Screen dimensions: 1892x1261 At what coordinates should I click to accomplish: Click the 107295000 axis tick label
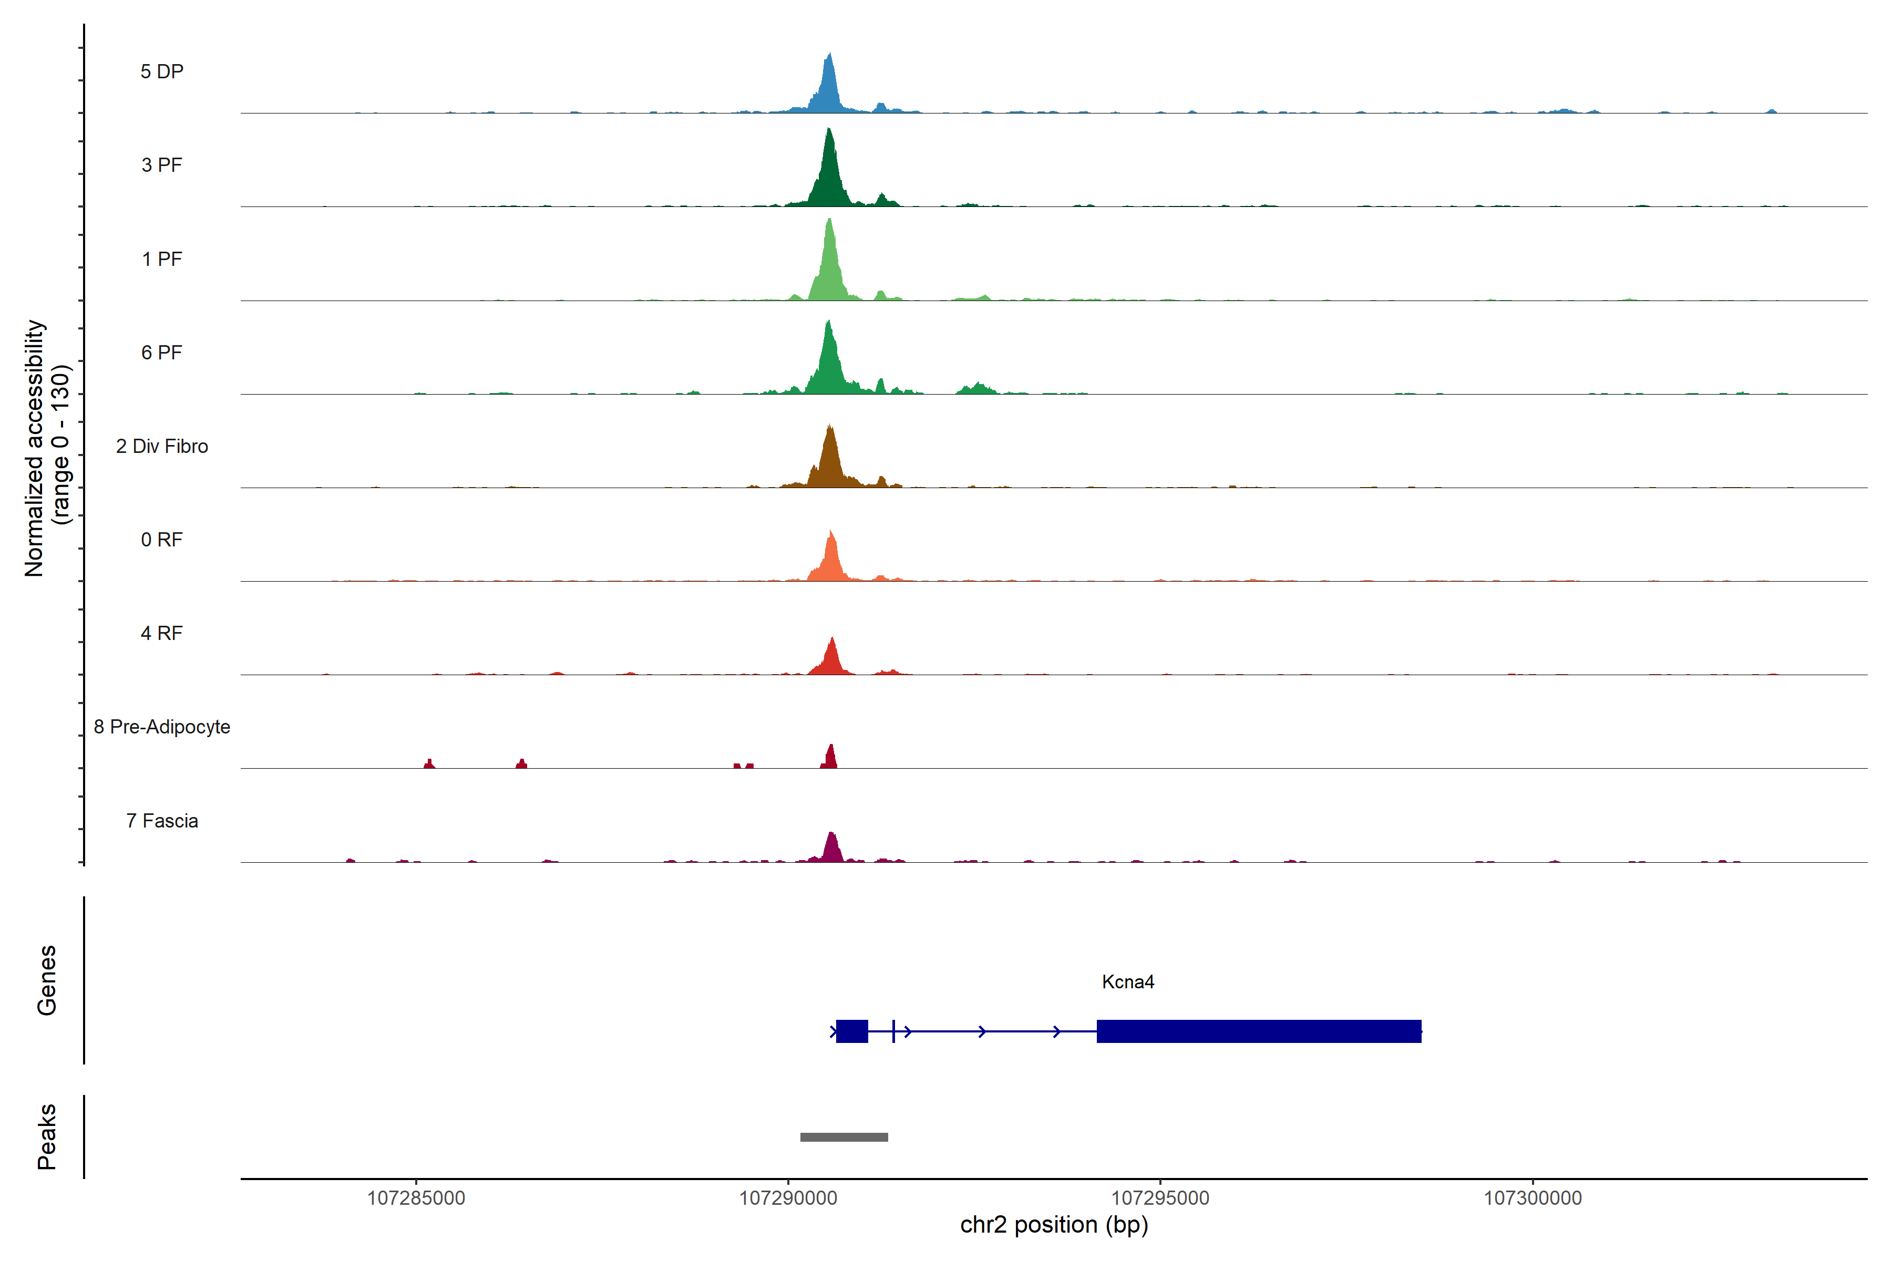(1160, 1198)
